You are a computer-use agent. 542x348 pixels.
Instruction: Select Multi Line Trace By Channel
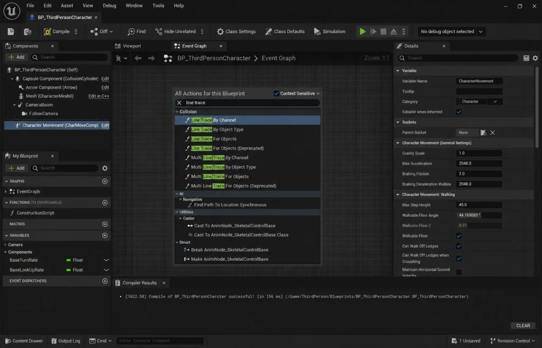[x=248, y=158]
